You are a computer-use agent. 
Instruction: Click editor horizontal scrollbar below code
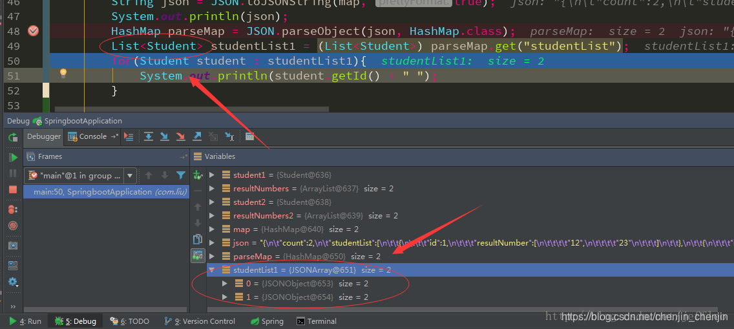192,109
